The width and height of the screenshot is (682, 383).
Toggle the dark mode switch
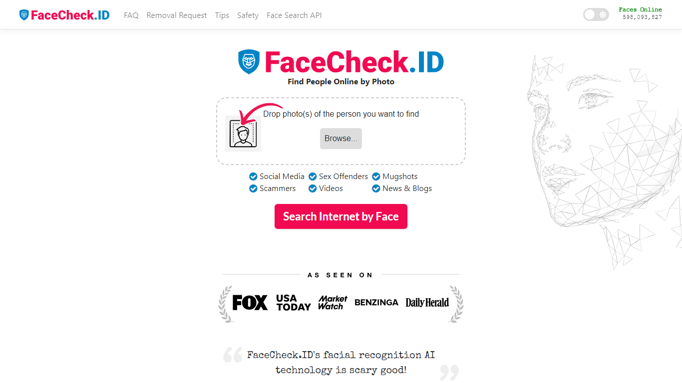596,14
